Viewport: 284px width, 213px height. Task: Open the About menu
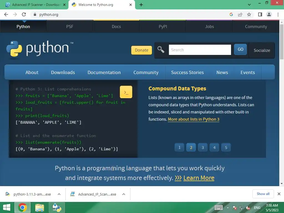[32, 72]
